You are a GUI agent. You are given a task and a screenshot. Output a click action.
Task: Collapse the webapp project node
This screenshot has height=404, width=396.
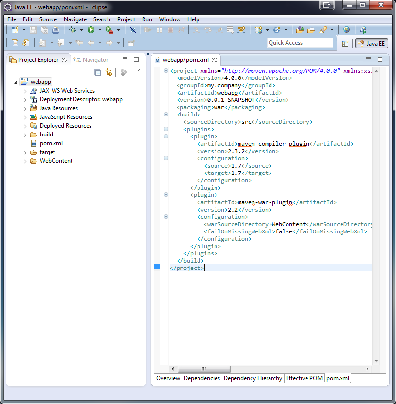[x=16, y=82]
